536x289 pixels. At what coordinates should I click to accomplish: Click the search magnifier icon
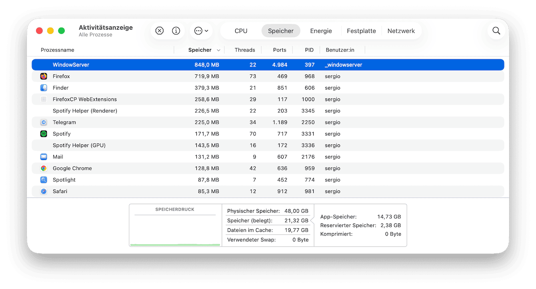pos(496,31)
